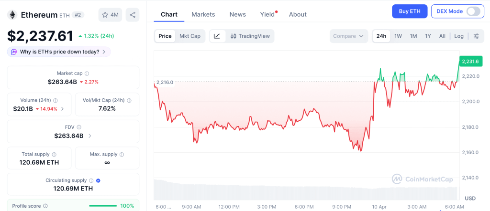
Task: Enable Log scale on chart
Action: [x=459, y=36]
